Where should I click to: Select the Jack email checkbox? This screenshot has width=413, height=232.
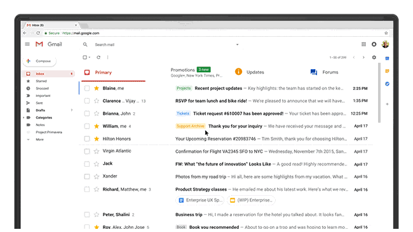coord(86,164)
